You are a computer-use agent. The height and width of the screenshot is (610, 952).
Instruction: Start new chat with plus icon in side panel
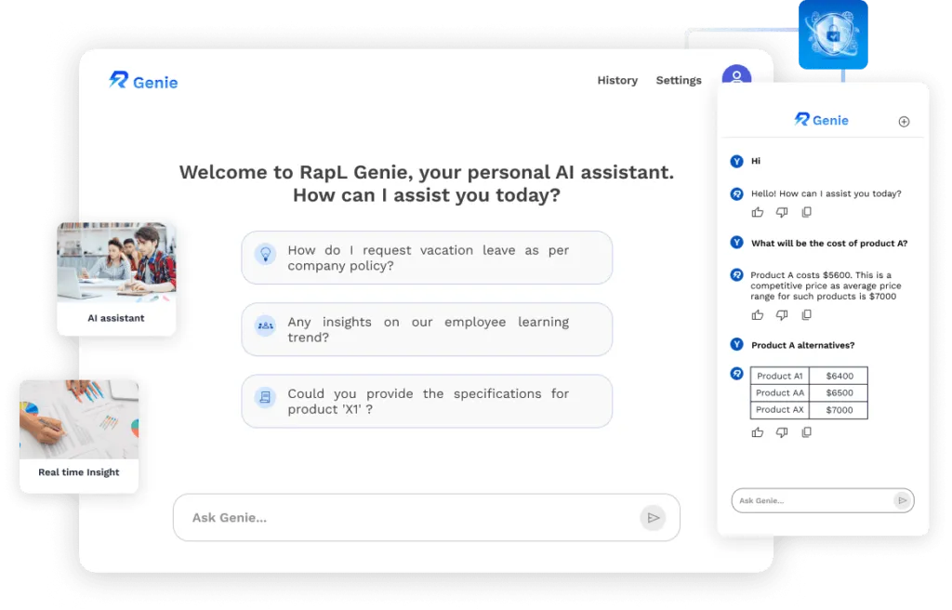[x=904, y=122]
